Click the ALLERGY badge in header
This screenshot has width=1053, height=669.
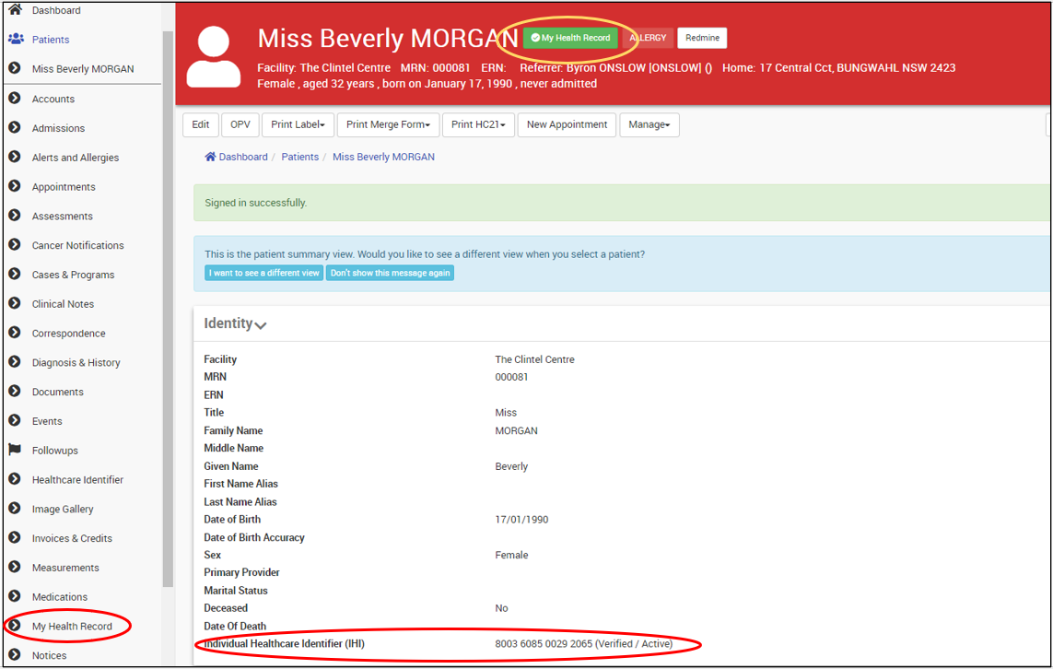(x=648, y=38)
